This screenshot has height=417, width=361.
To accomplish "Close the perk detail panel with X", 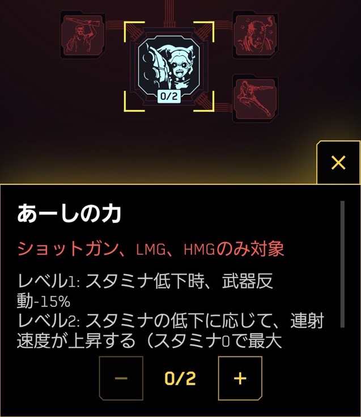I will pyautogui.click(x=338, y=162).
